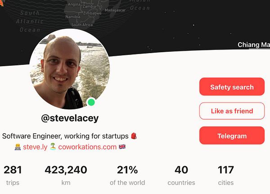This screenshot has width=270, height=194.
Task: Visit the coworkations.com link
Action: point(87,147)
